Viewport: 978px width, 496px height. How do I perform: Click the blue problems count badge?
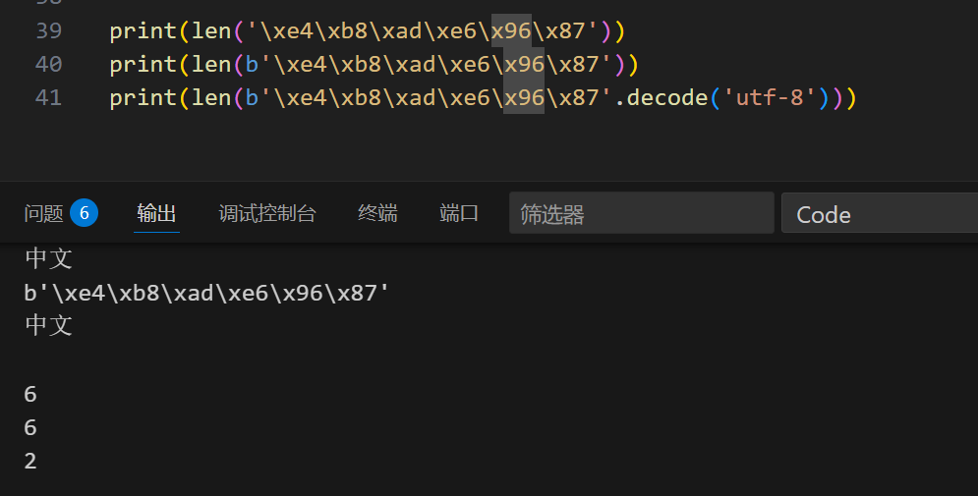tap(85, 212)
